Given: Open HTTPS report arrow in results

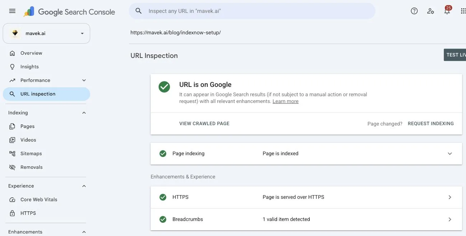Looking at the screenshot, I should 450,197.
